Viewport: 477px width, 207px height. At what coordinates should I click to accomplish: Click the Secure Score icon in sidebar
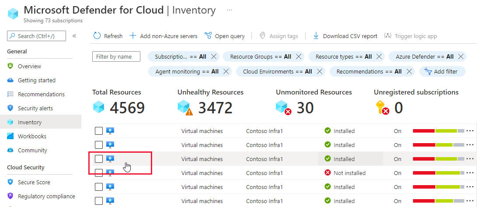coord(10,182)
